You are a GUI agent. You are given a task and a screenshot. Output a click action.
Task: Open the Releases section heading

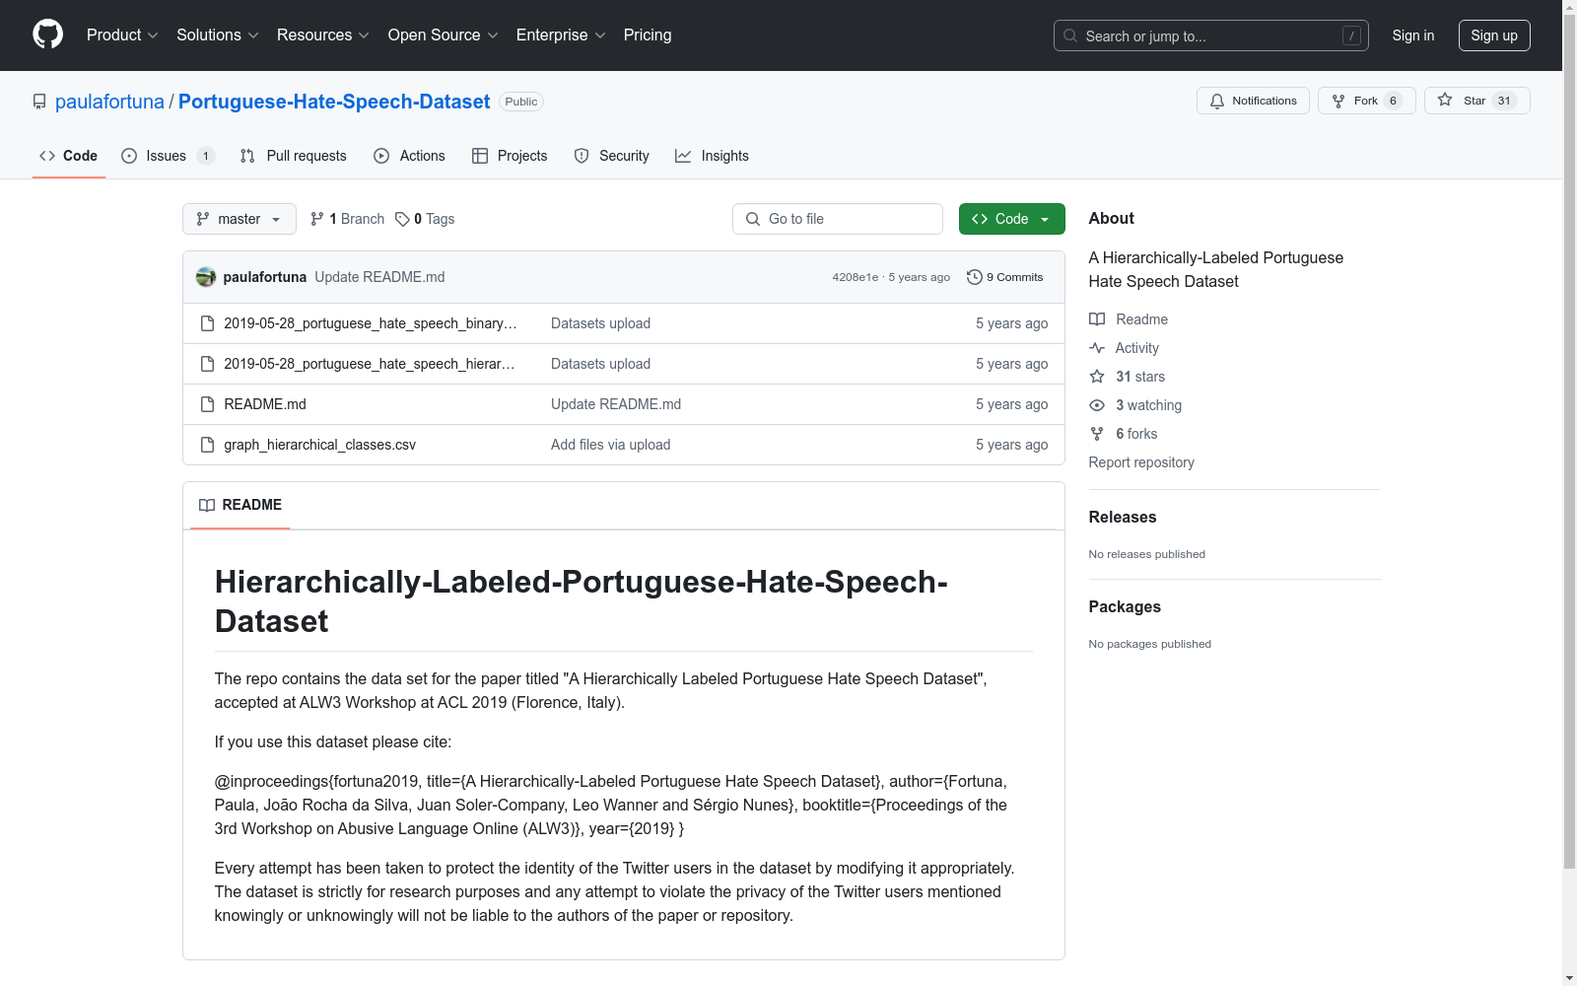[x=1123, y=517]
